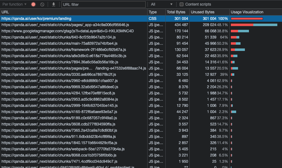This screenshot has width=282, height=168.
Task: Click the 209 024 unused bytes value
Action: point(209,25)
